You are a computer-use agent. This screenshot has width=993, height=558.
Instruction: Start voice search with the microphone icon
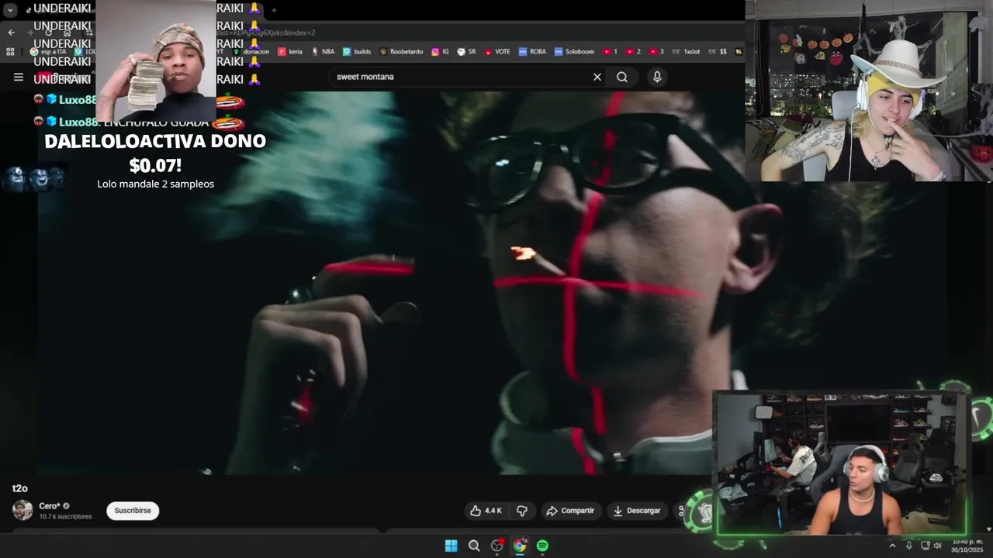(x=657, y=77)
